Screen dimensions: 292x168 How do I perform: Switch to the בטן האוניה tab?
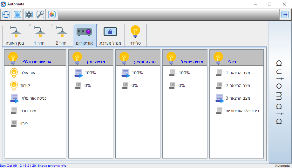(x=15, y=35)
